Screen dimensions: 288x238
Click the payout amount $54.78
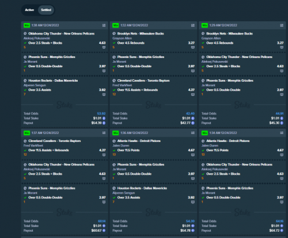[185, 231]
